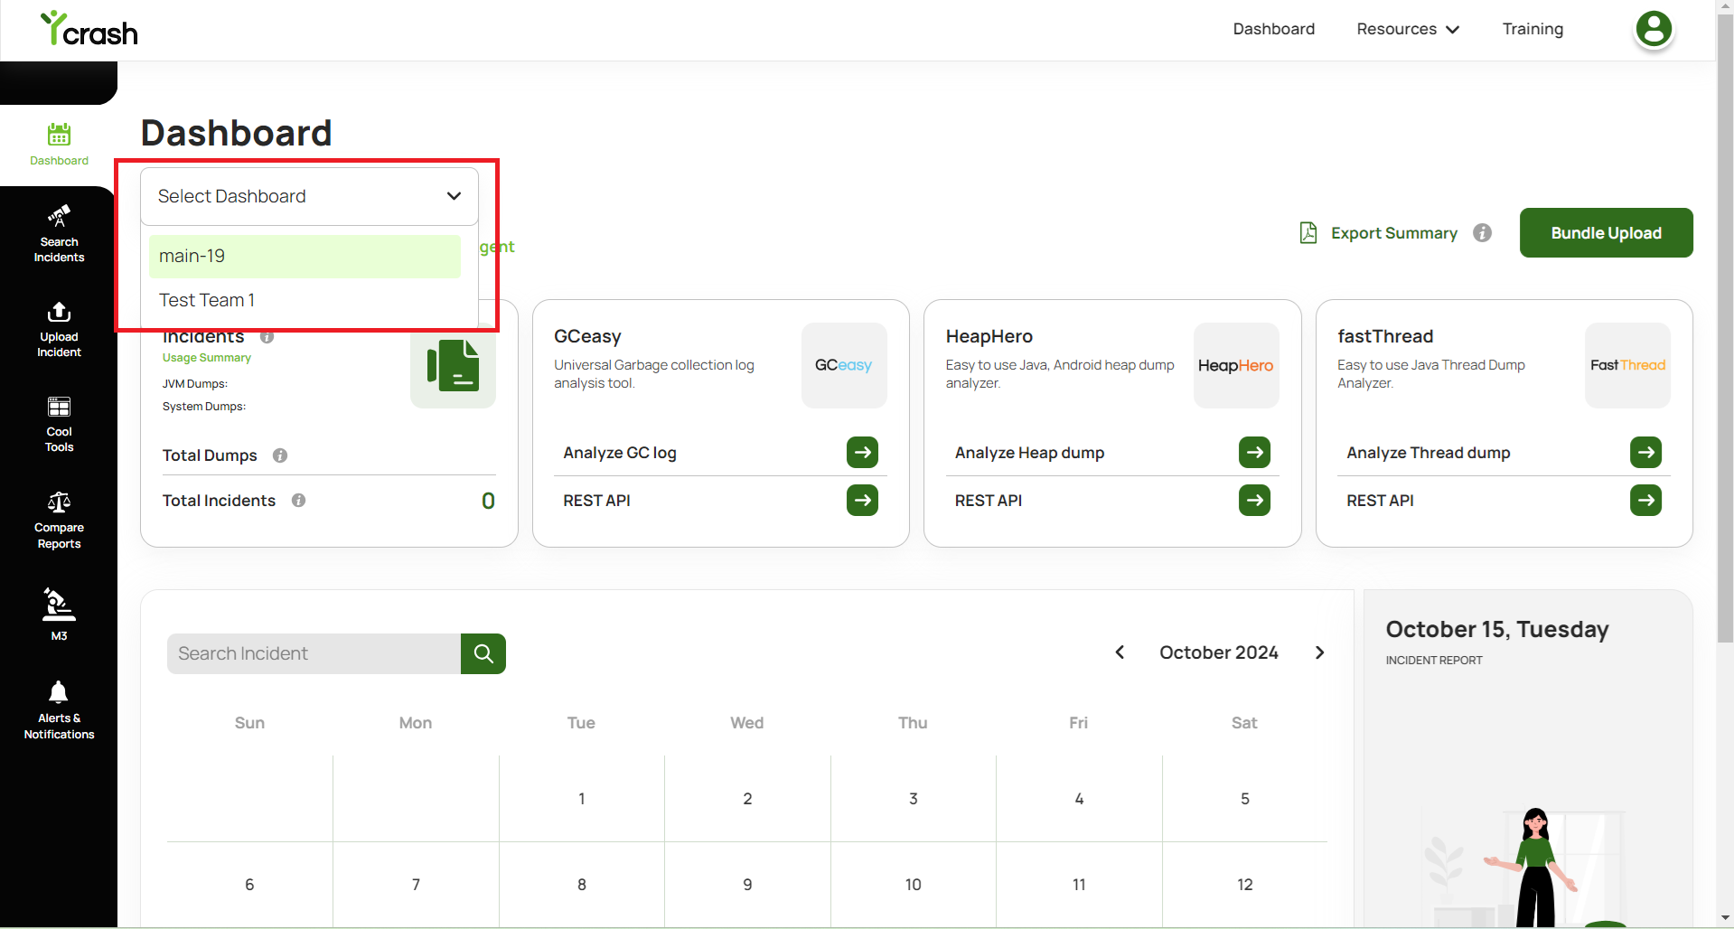
Task: Click Analyze Thread dump text
Action: tap(1428, 453)
